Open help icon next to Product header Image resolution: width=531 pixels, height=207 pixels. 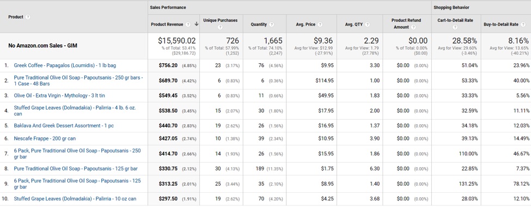coord(28,17)
